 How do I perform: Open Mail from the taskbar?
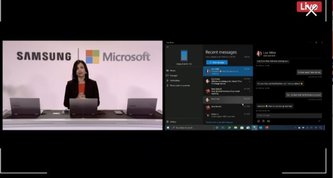pyautogui.click(x=248, y=128)
